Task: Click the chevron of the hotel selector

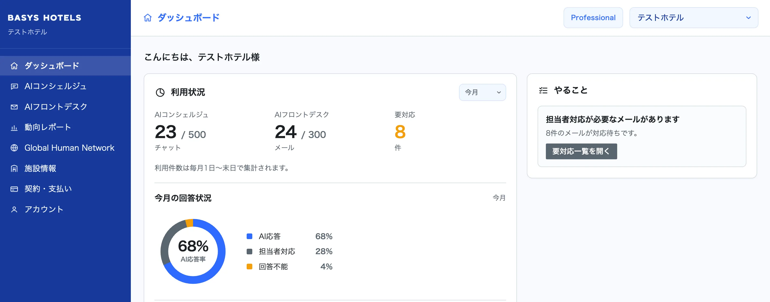Action: 748,18
